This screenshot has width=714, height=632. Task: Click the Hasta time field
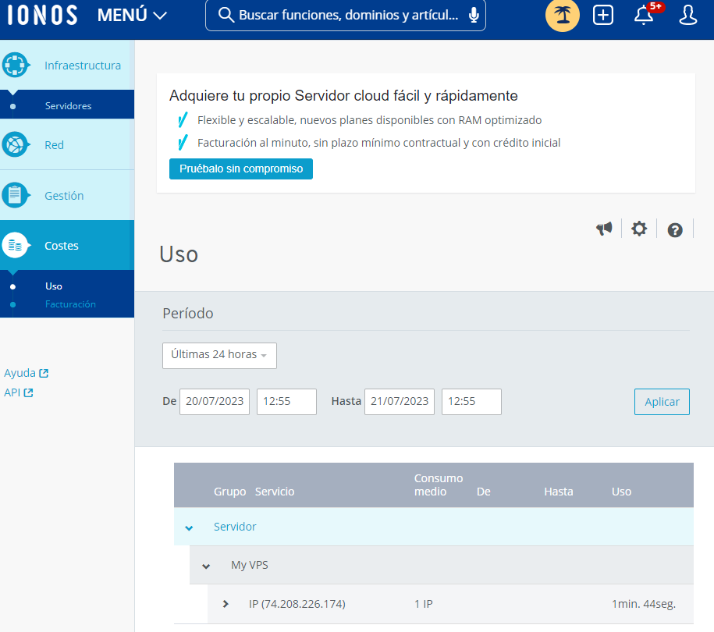coord(471,402)
